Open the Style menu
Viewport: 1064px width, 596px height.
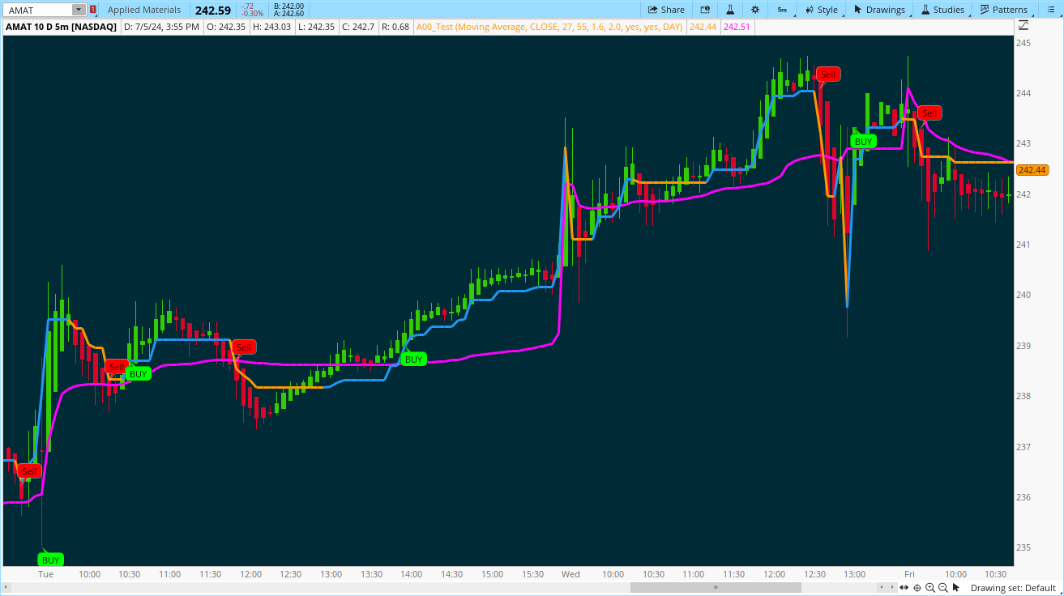822,10
